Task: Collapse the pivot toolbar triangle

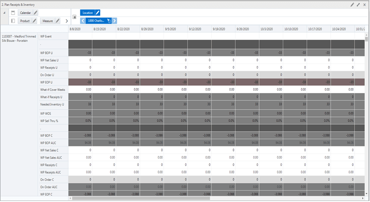Action: (4, 12)
